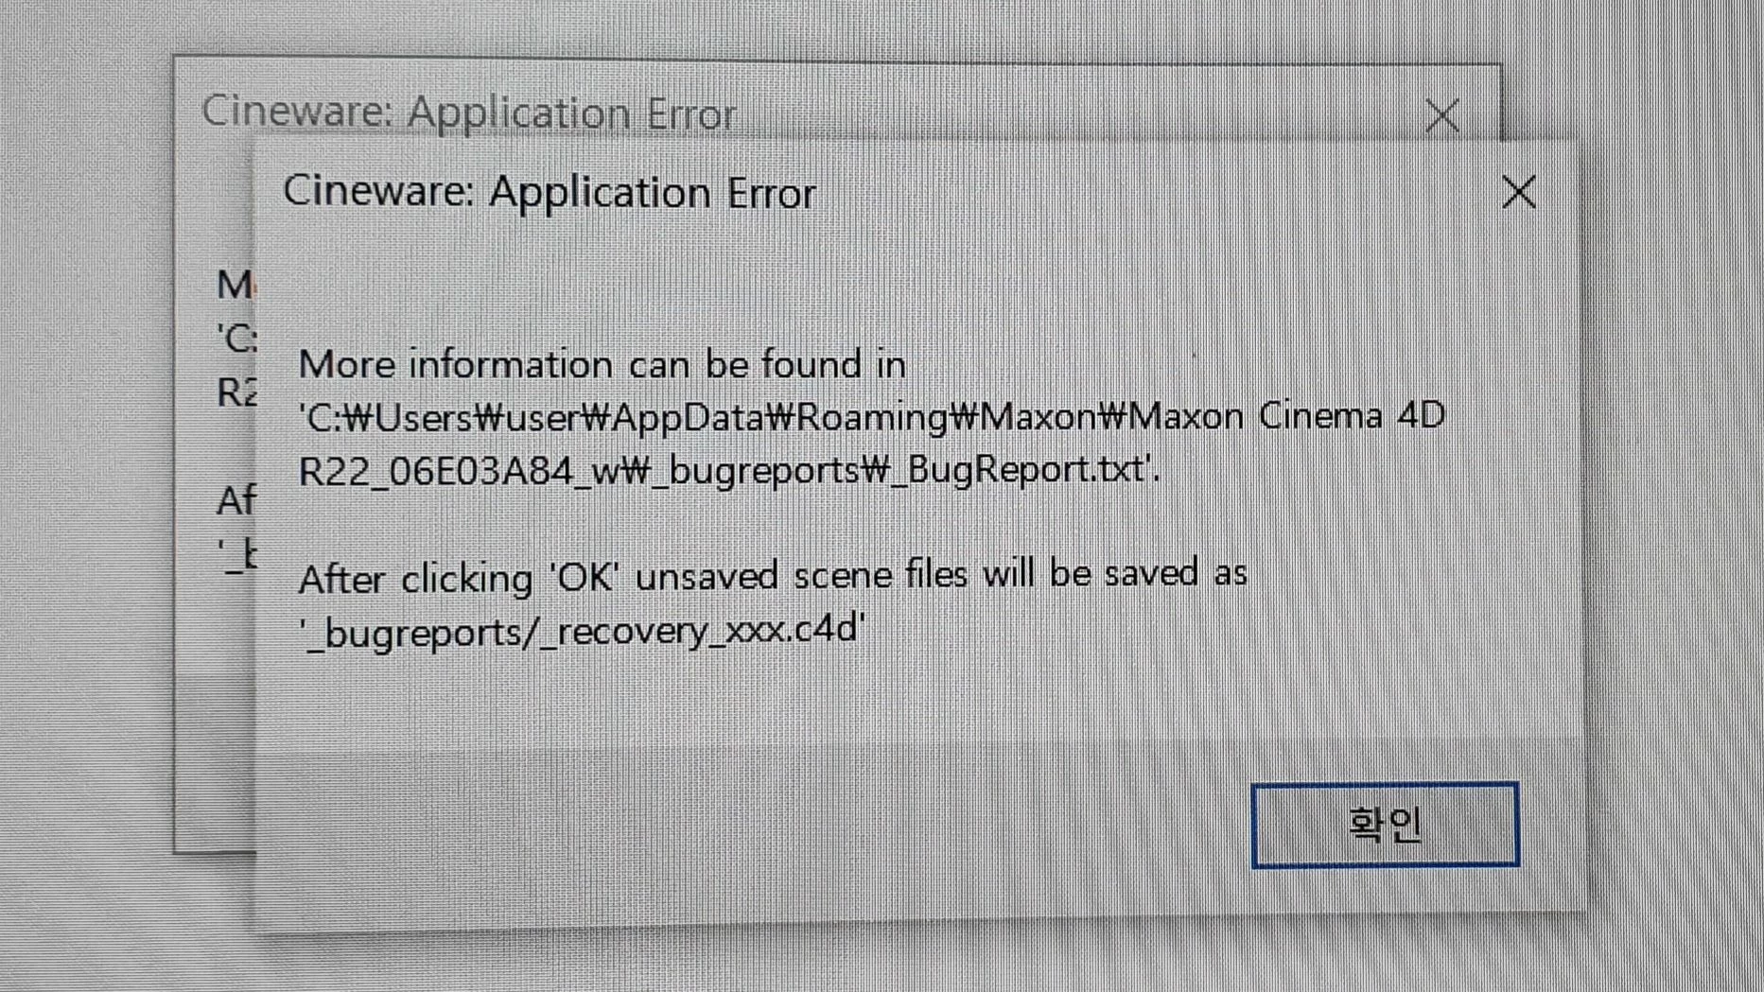Confirm the error with the 확인 button

(1385, 825)
